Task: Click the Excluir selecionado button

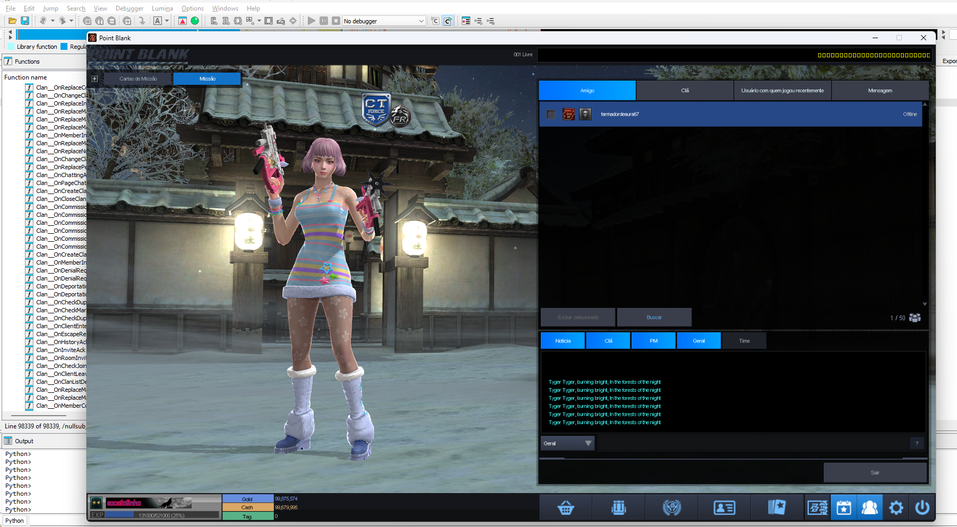Action: pyautogui.click(x=578, y=318)
